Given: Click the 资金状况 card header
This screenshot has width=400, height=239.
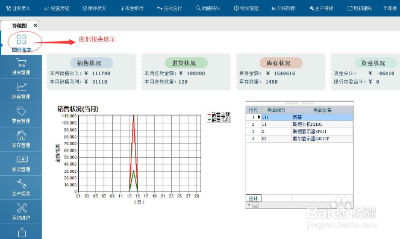Looking at the screenshot, I should point(375,63).
